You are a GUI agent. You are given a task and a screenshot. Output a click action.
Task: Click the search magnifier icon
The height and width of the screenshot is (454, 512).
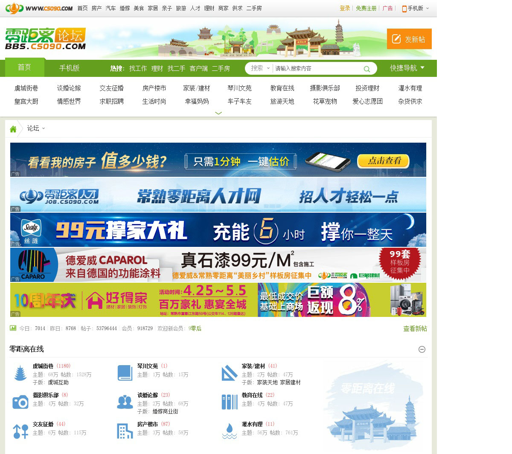[x=367, y=69]
